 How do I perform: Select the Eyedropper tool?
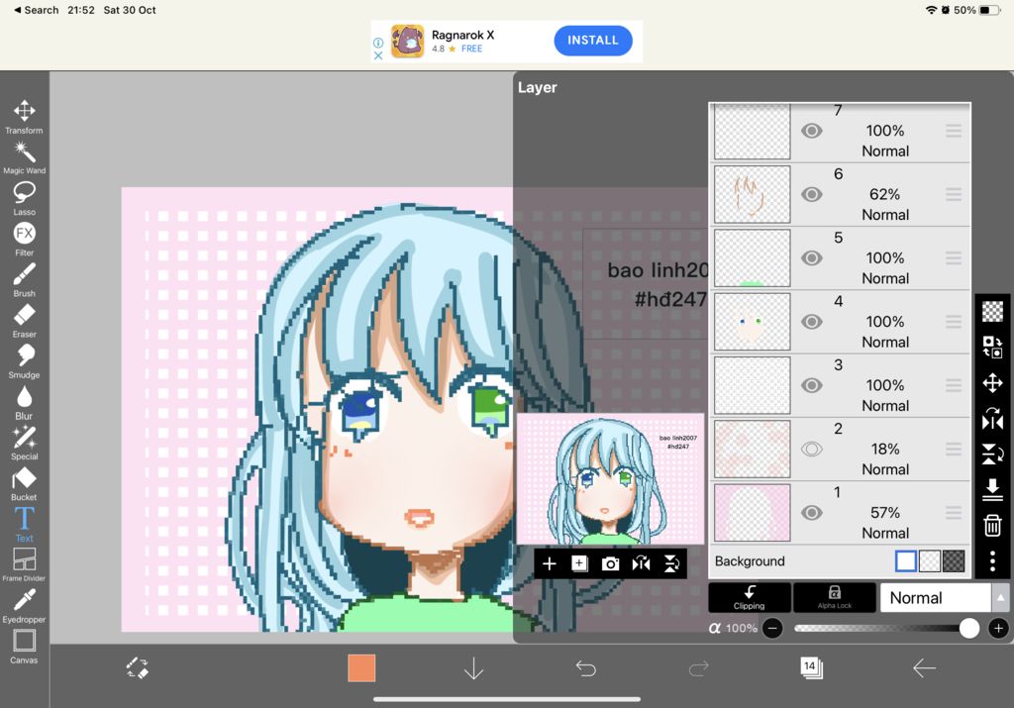pos(24,606)
